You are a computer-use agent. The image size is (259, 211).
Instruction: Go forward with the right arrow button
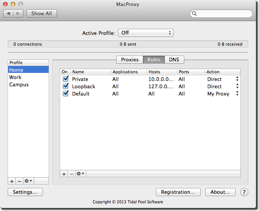click(18, 13)
